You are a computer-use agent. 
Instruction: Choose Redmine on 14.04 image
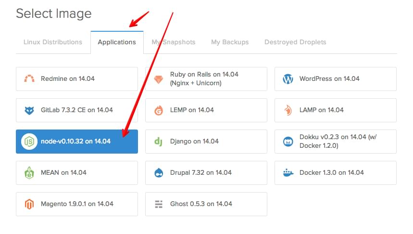(x=77, y=79)
